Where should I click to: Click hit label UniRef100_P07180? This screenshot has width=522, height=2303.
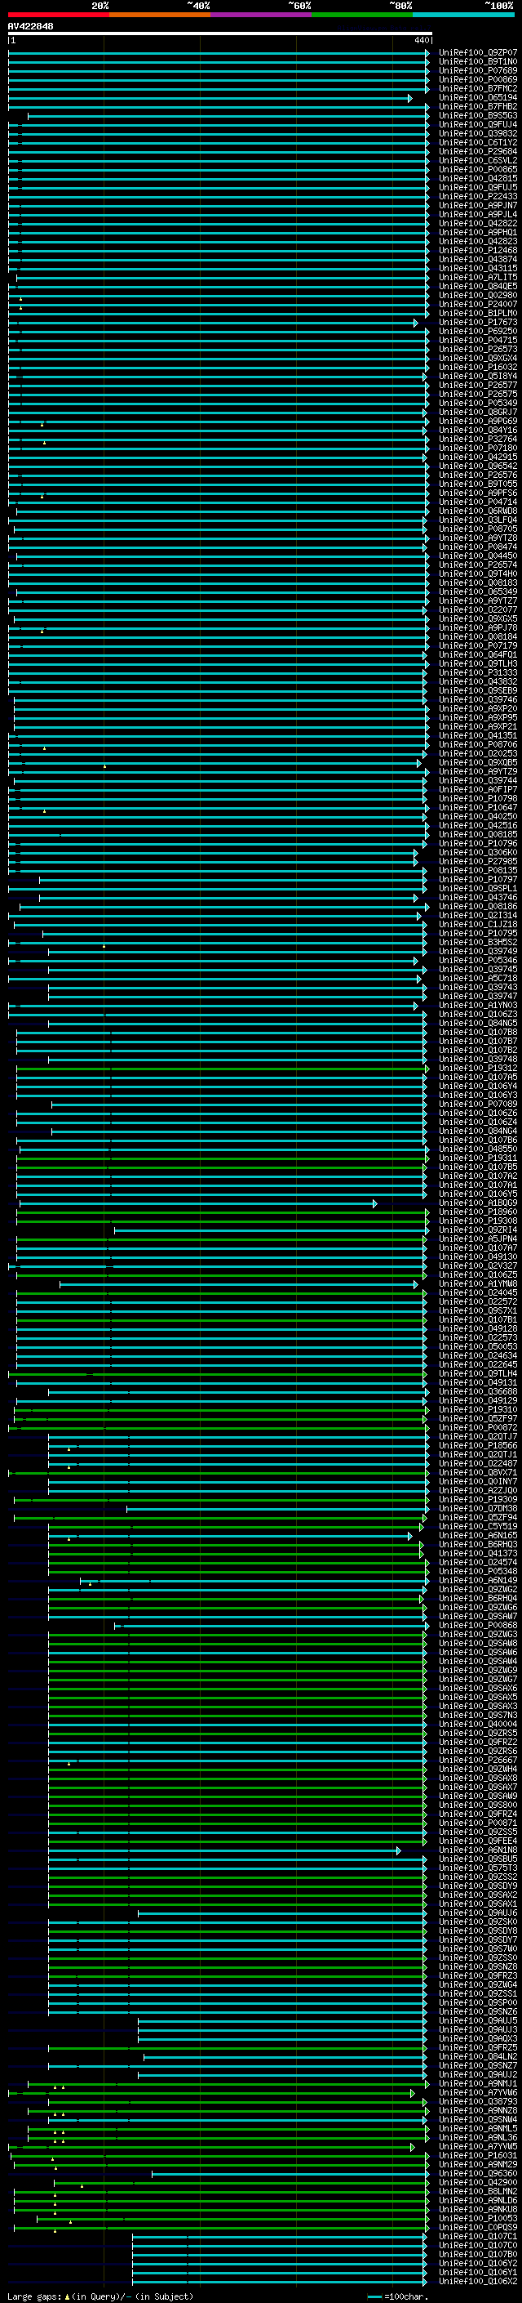click(478, 448)
